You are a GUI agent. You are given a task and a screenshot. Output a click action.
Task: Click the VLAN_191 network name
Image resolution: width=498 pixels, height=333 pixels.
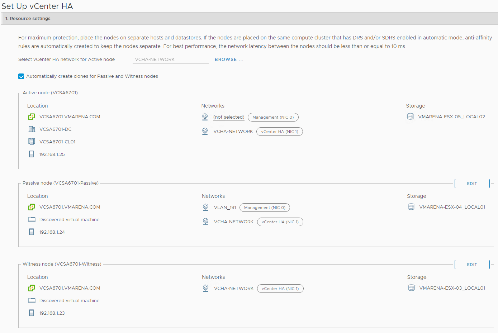225,208
